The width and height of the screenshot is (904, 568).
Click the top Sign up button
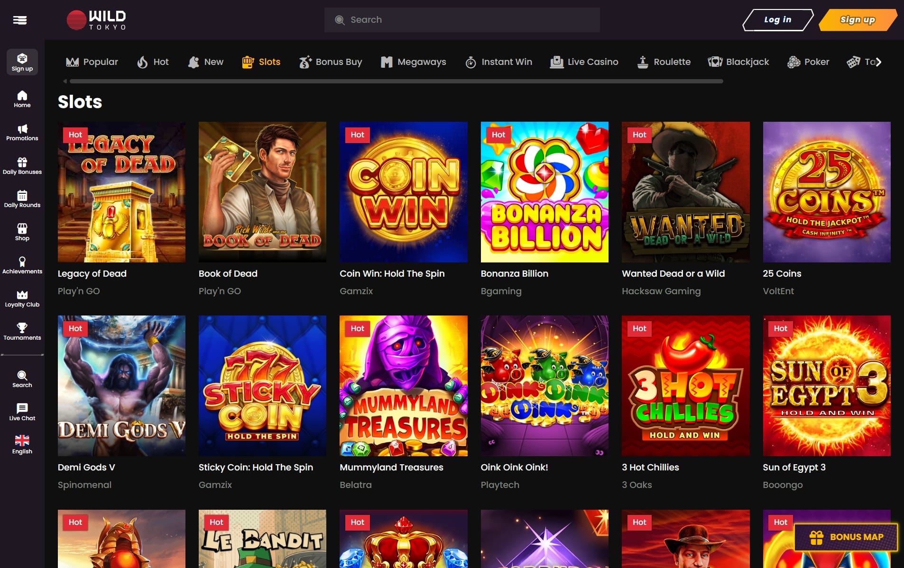pos(858,20)
